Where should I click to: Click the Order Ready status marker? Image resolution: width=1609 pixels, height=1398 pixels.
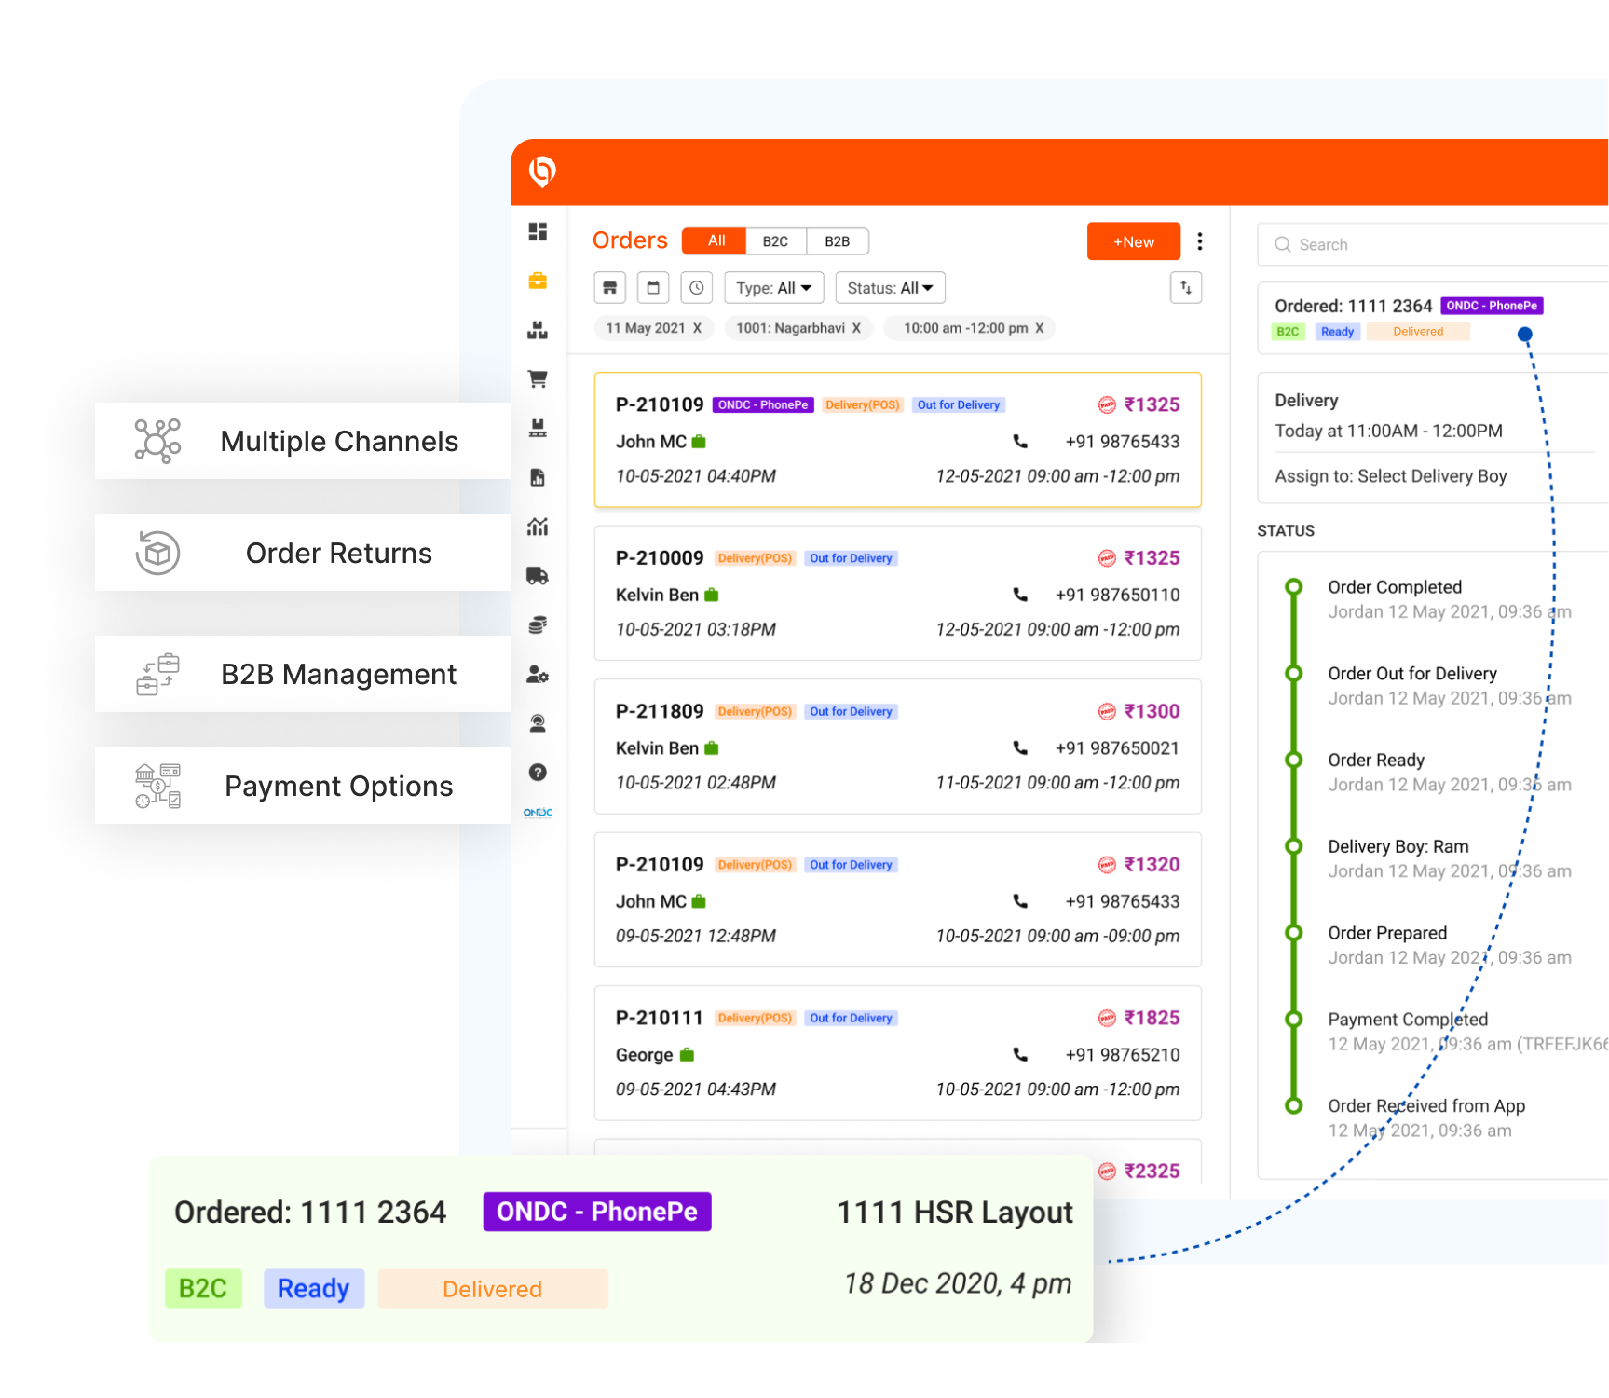coord(1293,760)
